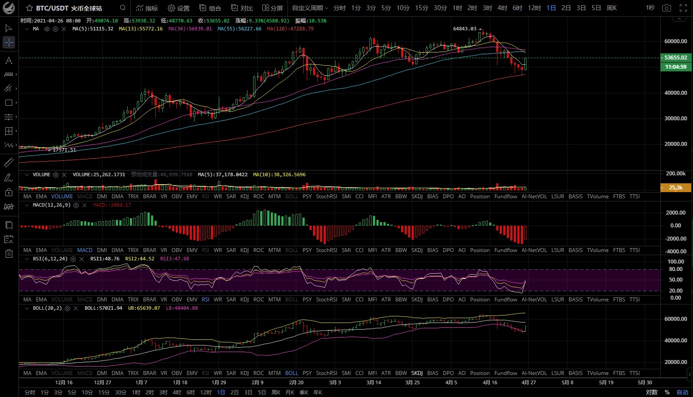Image resolution: width=693 pixels, height=397 pixels.
Task: Click the trash icon to delete drawings
Action: [8, 253]
